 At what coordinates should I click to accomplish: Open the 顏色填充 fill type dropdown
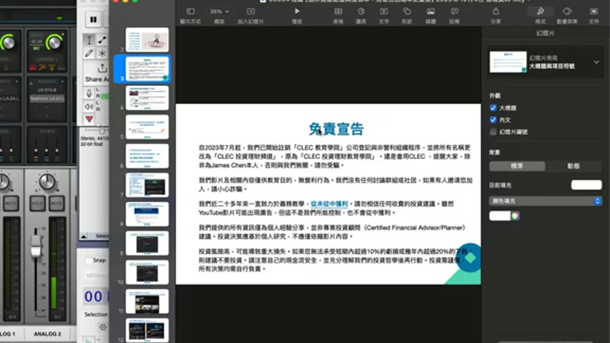click(x=546, y=201)
